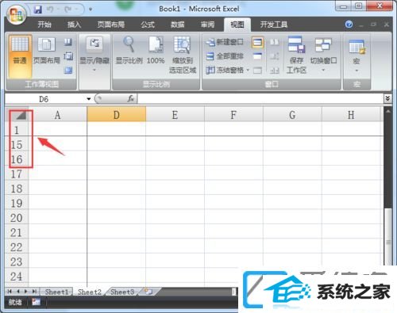
Task: Click Zoom to Selection (缩放到选定区域)
Action: [x=183, y=55]
